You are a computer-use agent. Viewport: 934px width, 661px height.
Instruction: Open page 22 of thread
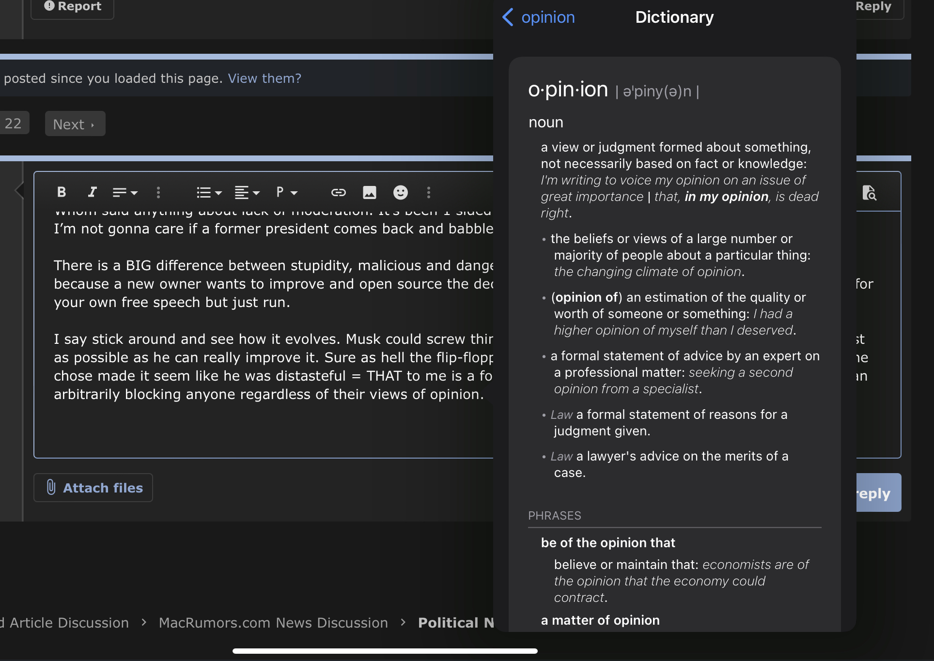13,123
